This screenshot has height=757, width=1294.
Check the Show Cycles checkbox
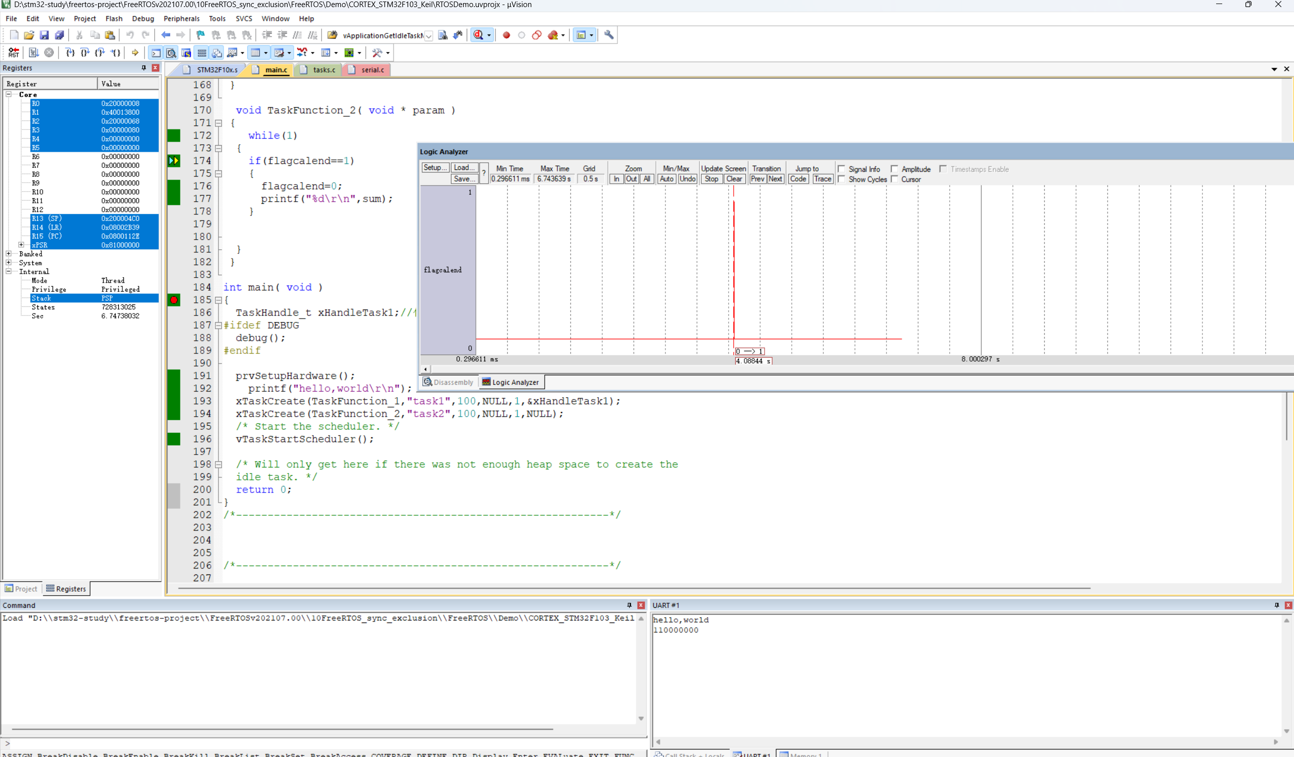[841, 179]
